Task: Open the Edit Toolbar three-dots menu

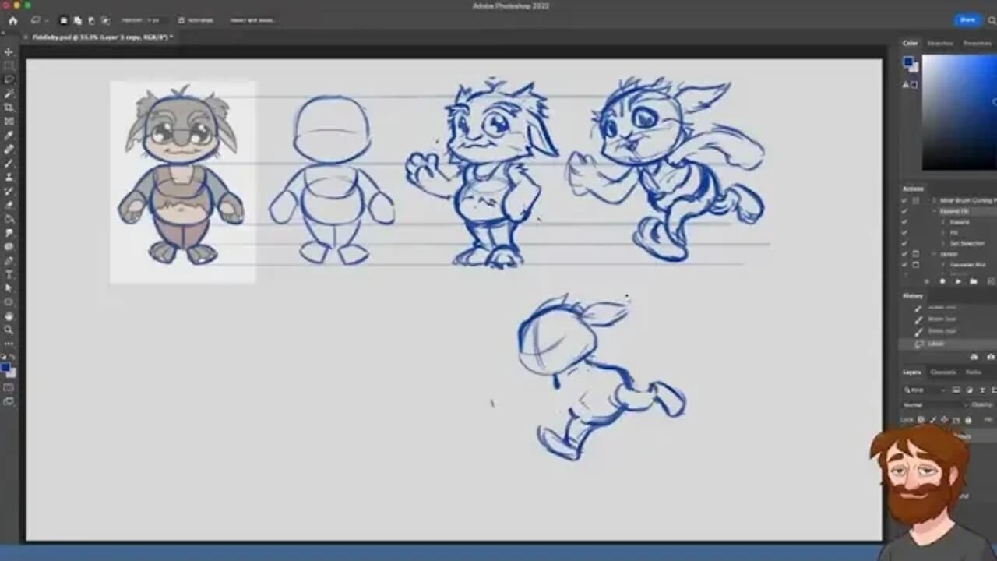Action: pos(9,344)
